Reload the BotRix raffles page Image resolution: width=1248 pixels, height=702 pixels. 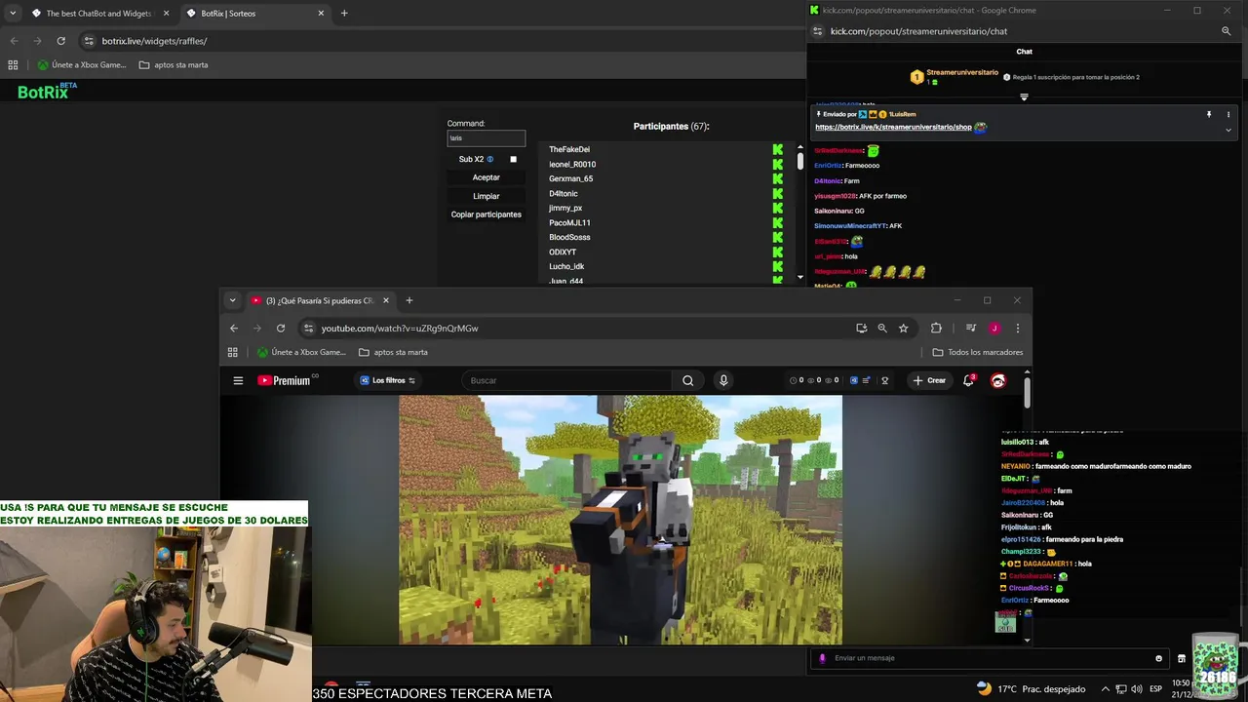pos(60,41)
